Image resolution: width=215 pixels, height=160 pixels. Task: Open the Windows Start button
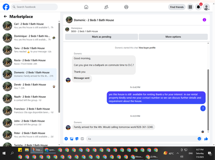[x=4, y=153]
